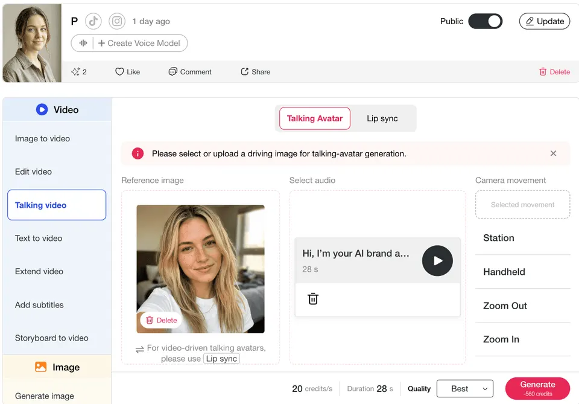Click the Update button
The image size is (579, 404).
544,21
